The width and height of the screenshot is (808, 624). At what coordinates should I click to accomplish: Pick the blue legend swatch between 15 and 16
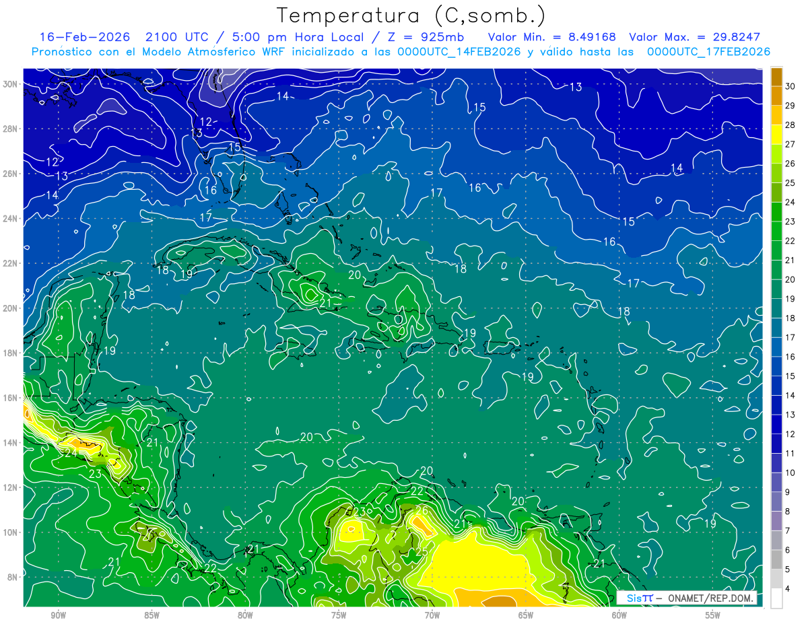click(x=776, y=366)
